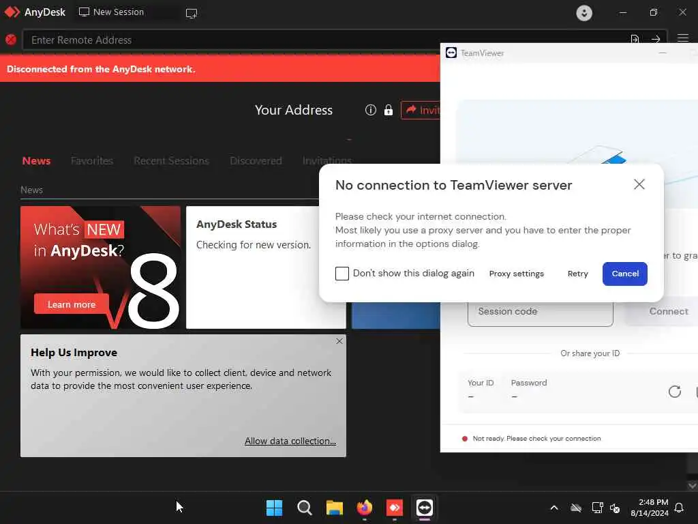Select the Discovered tab
Image resolution: width=698 pixels, height=524 pixels.
(256, 161)
